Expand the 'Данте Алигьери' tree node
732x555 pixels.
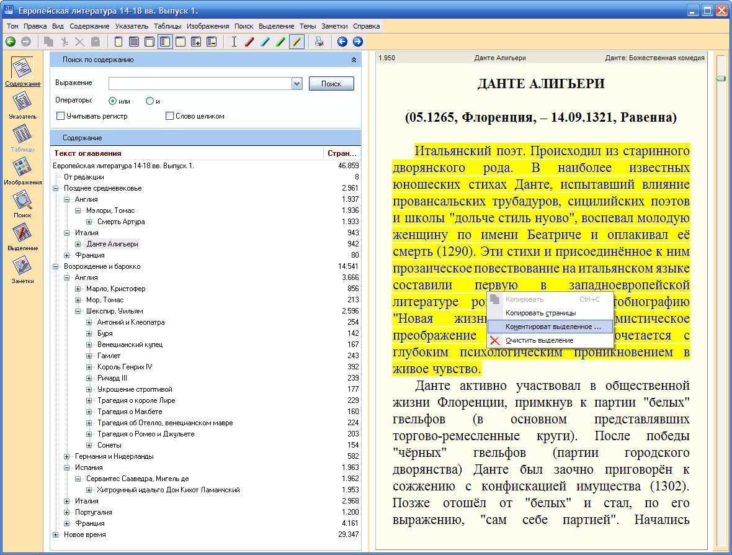click(78, 244)
